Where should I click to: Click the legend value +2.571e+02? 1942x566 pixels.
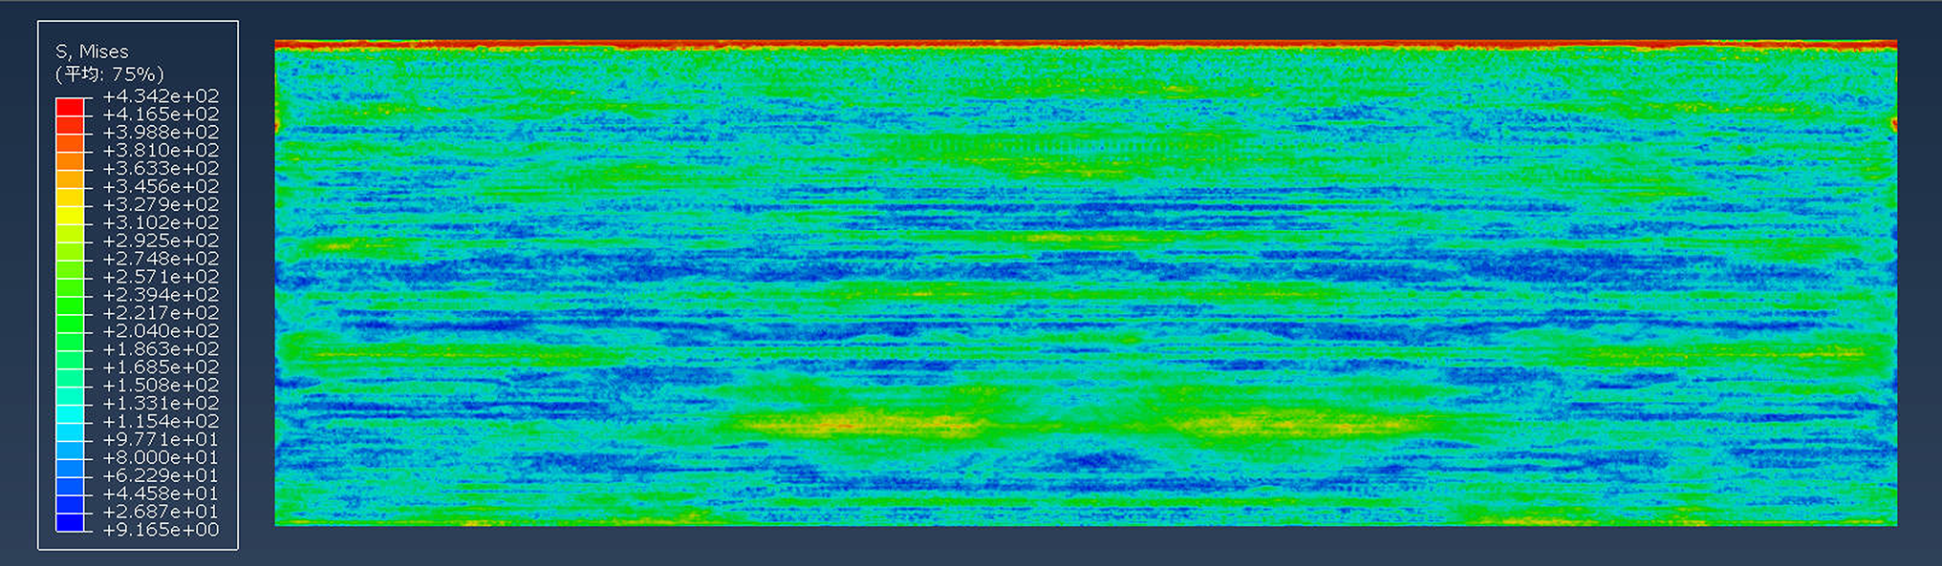click(161, 277)
